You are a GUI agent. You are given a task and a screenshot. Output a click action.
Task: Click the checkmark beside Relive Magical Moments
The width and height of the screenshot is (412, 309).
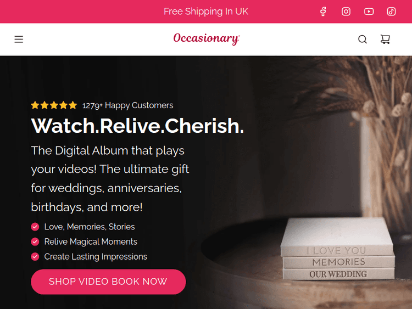click(x=35, y=241)
